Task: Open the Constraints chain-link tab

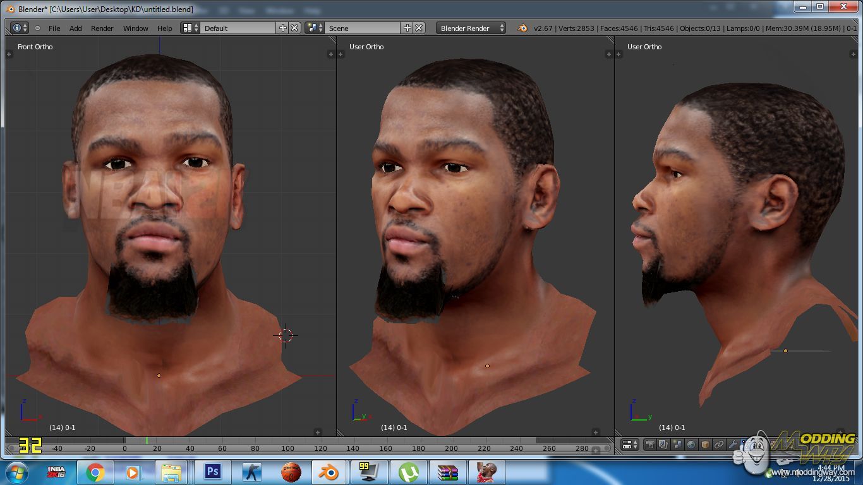Action: (719, 445)
